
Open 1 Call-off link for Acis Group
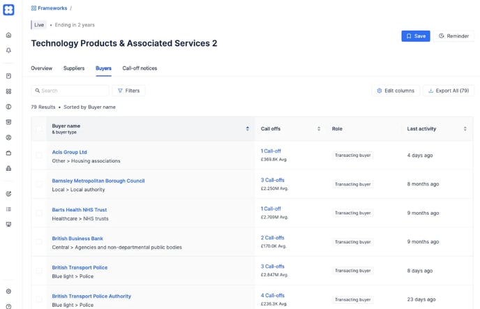[271, 151]
